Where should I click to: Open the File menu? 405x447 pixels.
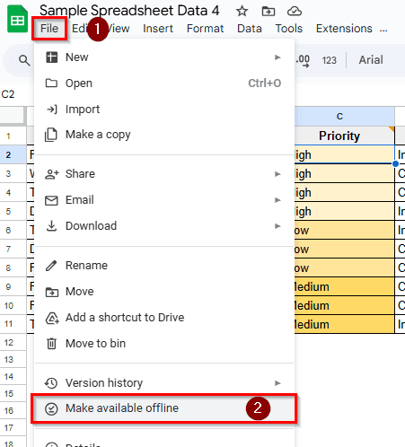[49, 29]
